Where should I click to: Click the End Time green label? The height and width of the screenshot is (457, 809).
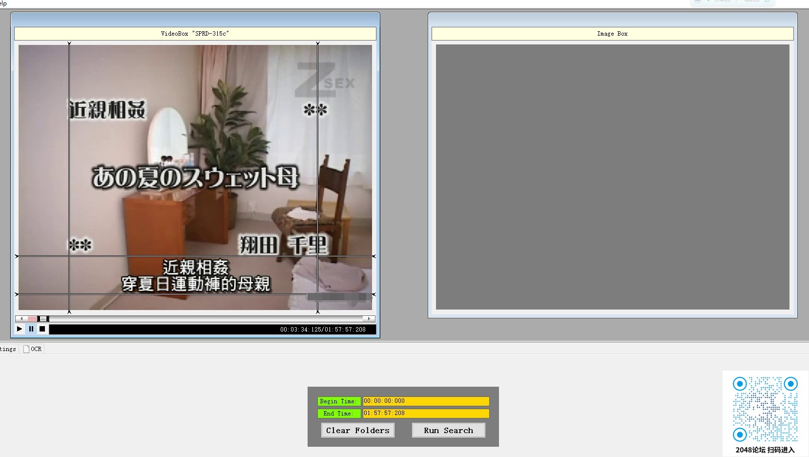pos(339,414)
